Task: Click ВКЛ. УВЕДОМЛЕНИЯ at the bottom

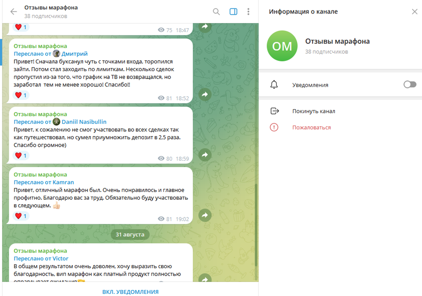Action: pos(130,292)
